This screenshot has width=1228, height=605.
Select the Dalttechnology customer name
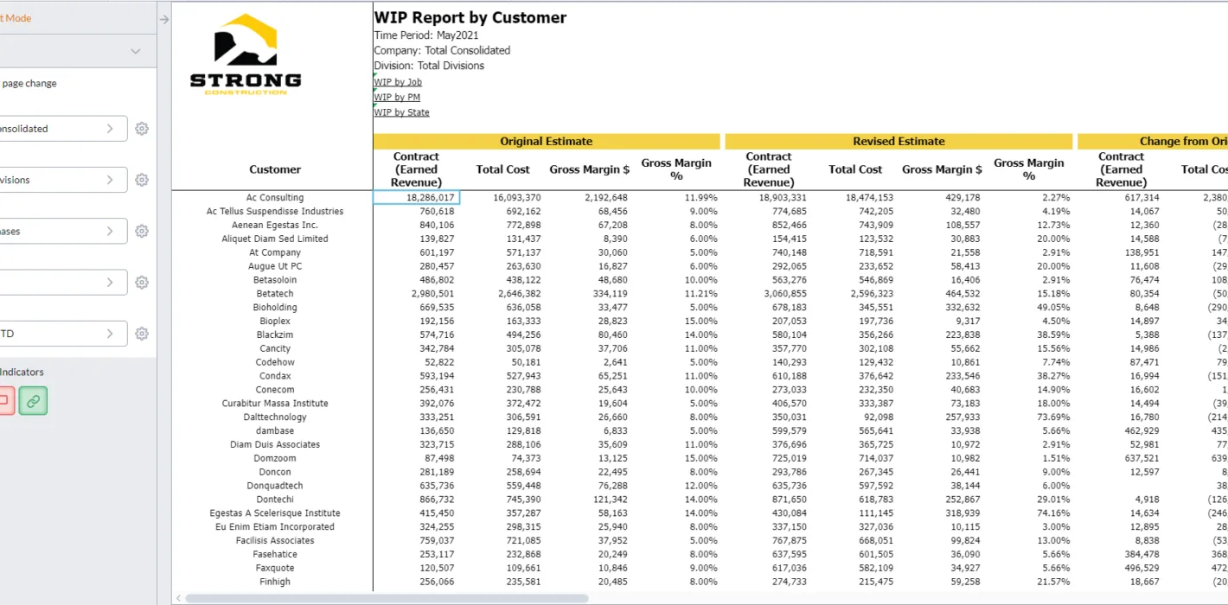275,417
